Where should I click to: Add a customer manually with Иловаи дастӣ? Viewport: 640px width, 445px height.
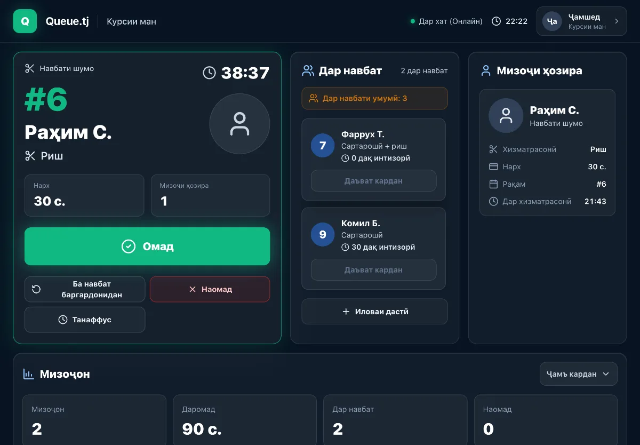(374, 312)
